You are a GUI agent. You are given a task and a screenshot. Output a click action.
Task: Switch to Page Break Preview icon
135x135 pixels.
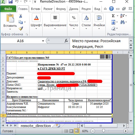(x=76, y=131)
